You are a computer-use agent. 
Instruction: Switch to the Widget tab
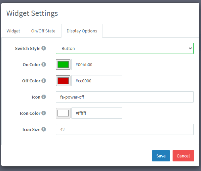coord(13,31)
